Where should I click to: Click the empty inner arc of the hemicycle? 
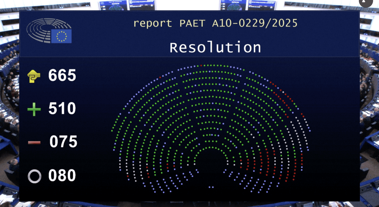click(x=211, y=164)
